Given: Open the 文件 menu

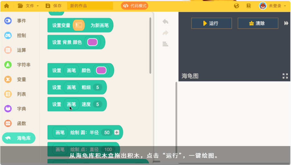Looking at the screenshot, I should click(x=28, y=6).
